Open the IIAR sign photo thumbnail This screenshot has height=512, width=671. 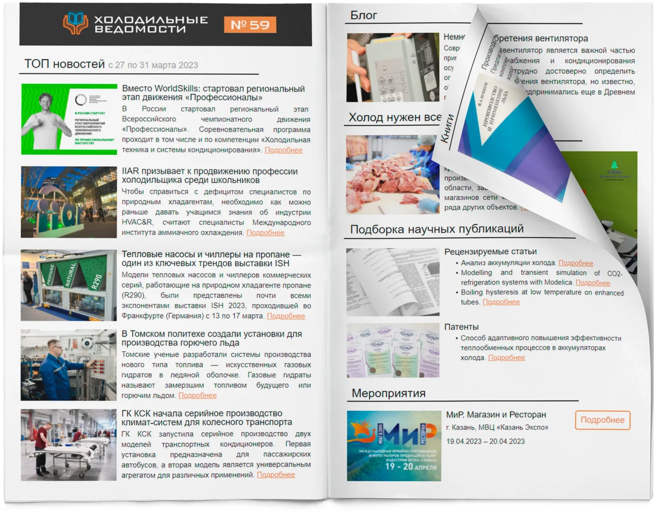point(69,202)
